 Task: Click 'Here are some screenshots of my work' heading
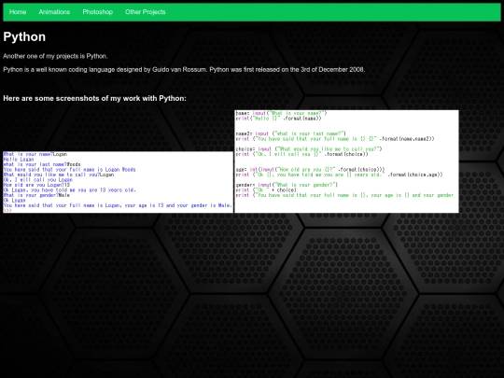95,98
